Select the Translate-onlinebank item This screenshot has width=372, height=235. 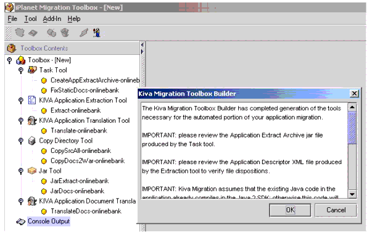79,131
